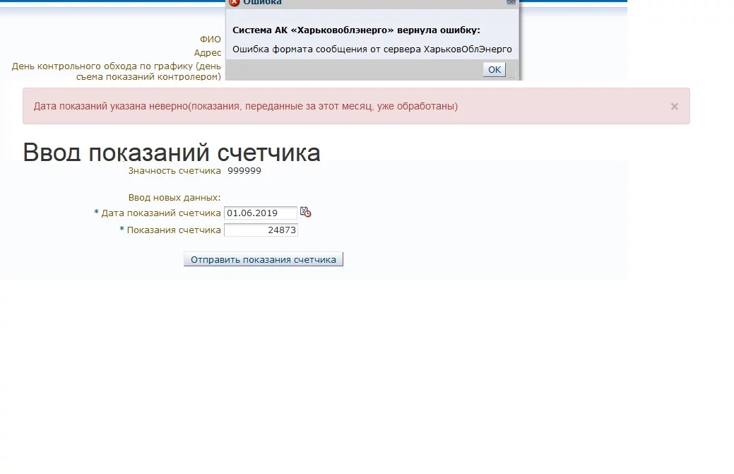Image resolution: width=734 pixels, height=474 pixels.
Task: Click the message Ошибка формата сообщения
Action: tap(372, 49)
